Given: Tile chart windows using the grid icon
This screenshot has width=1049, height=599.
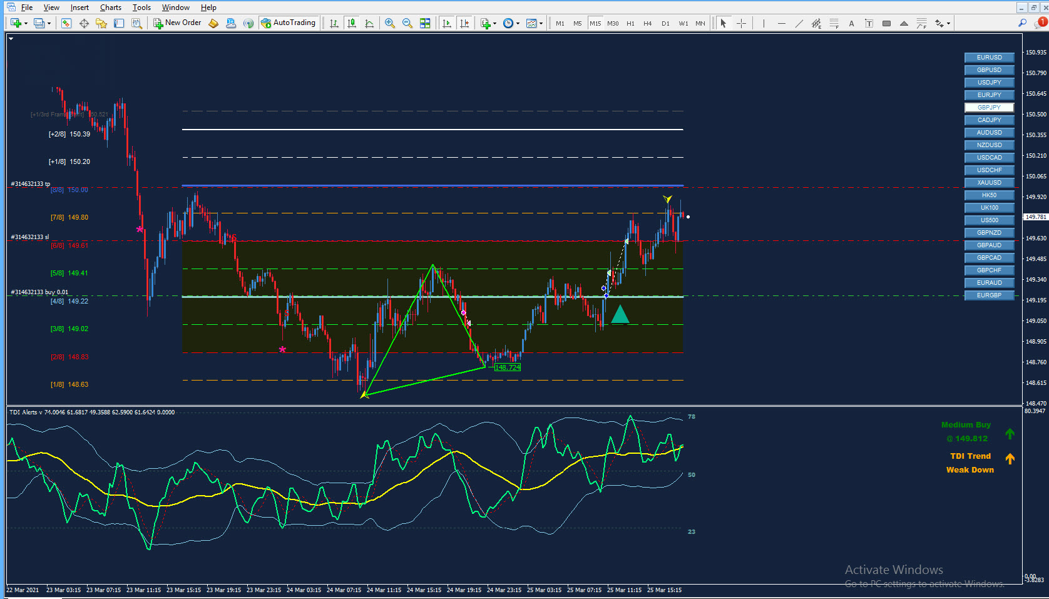Looking at the screenshot, I should click(x=425, y=23).
